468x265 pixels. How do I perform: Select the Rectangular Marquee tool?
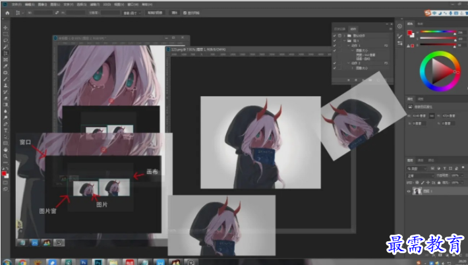tap(5, 34)
